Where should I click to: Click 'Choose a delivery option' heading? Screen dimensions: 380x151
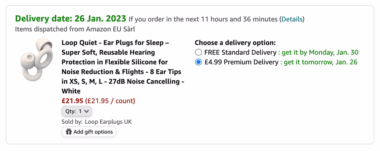tap(235, 43)
